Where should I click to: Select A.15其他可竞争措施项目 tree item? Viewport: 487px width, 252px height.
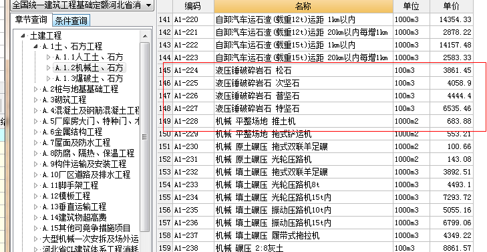click(86, 228)
